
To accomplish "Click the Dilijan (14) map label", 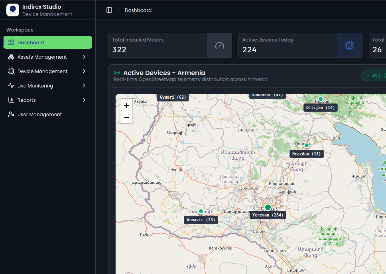I will click(320, 107).
